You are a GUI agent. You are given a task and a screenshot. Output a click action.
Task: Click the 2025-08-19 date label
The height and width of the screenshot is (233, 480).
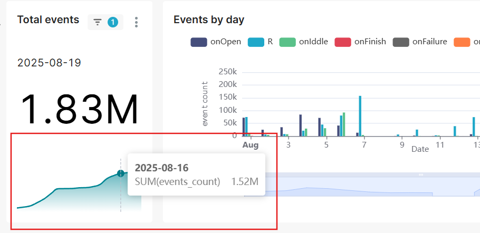49,63
